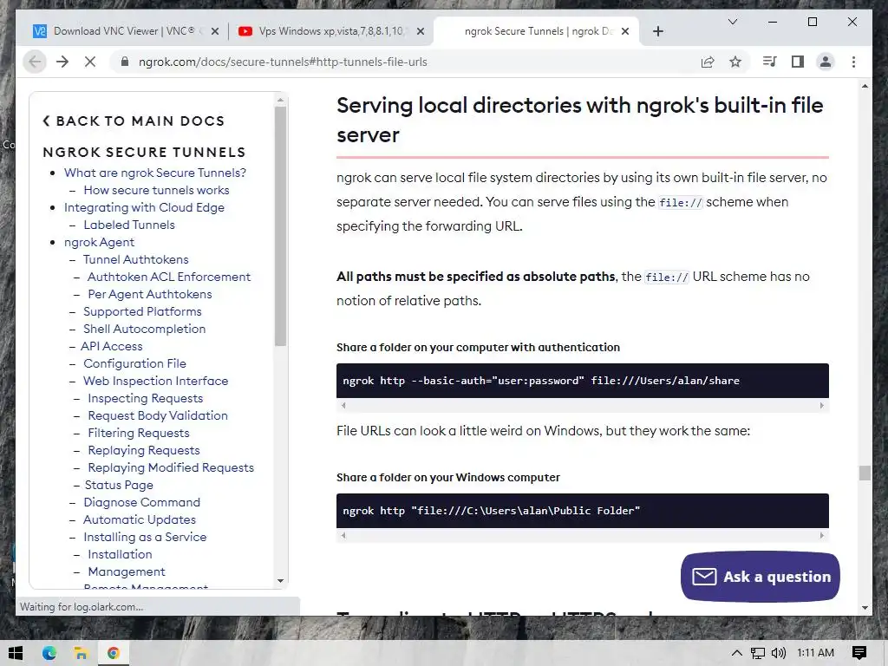Click main page scroll down arrow
The width and height of the screenshot is (888, 666).
865,608
